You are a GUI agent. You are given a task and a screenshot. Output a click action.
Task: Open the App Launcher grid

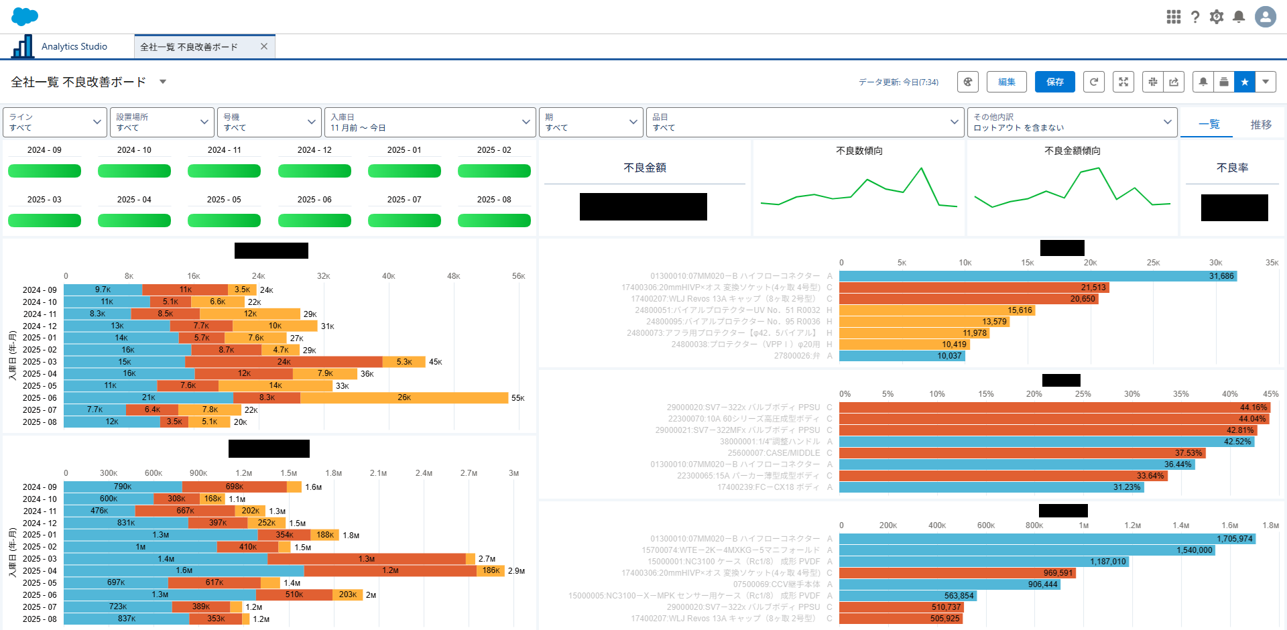[1173, 17]
